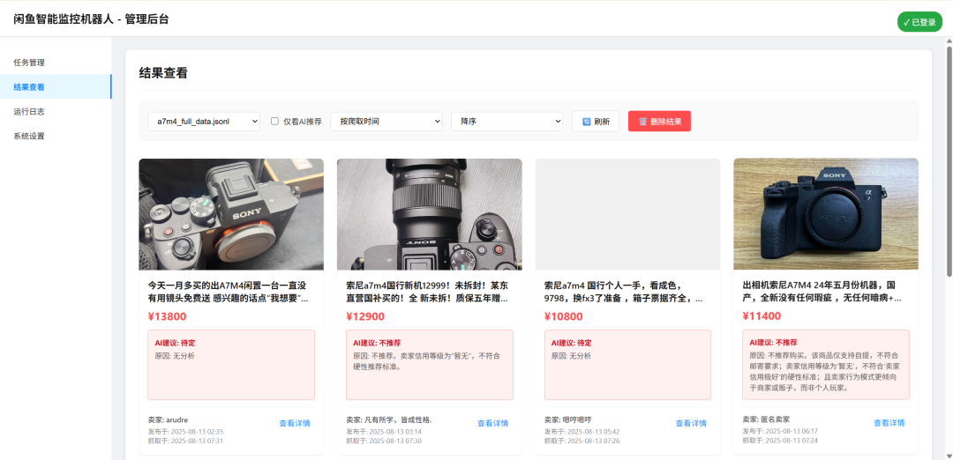
Task: Click trash icon in 删除结果 button
Action: coord(643,122)
